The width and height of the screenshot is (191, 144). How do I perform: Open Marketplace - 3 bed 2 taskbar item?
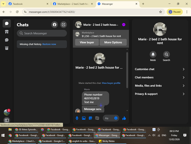coord(22,141)
